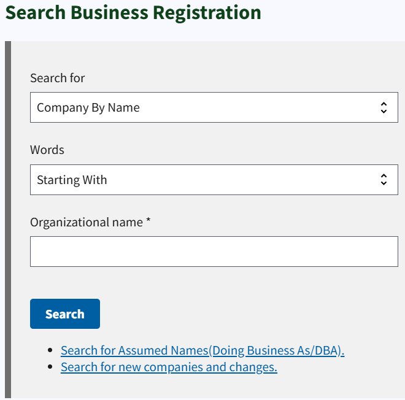Click the 'Words' field label
Screen dimensions: 405x400
(47, 150)
